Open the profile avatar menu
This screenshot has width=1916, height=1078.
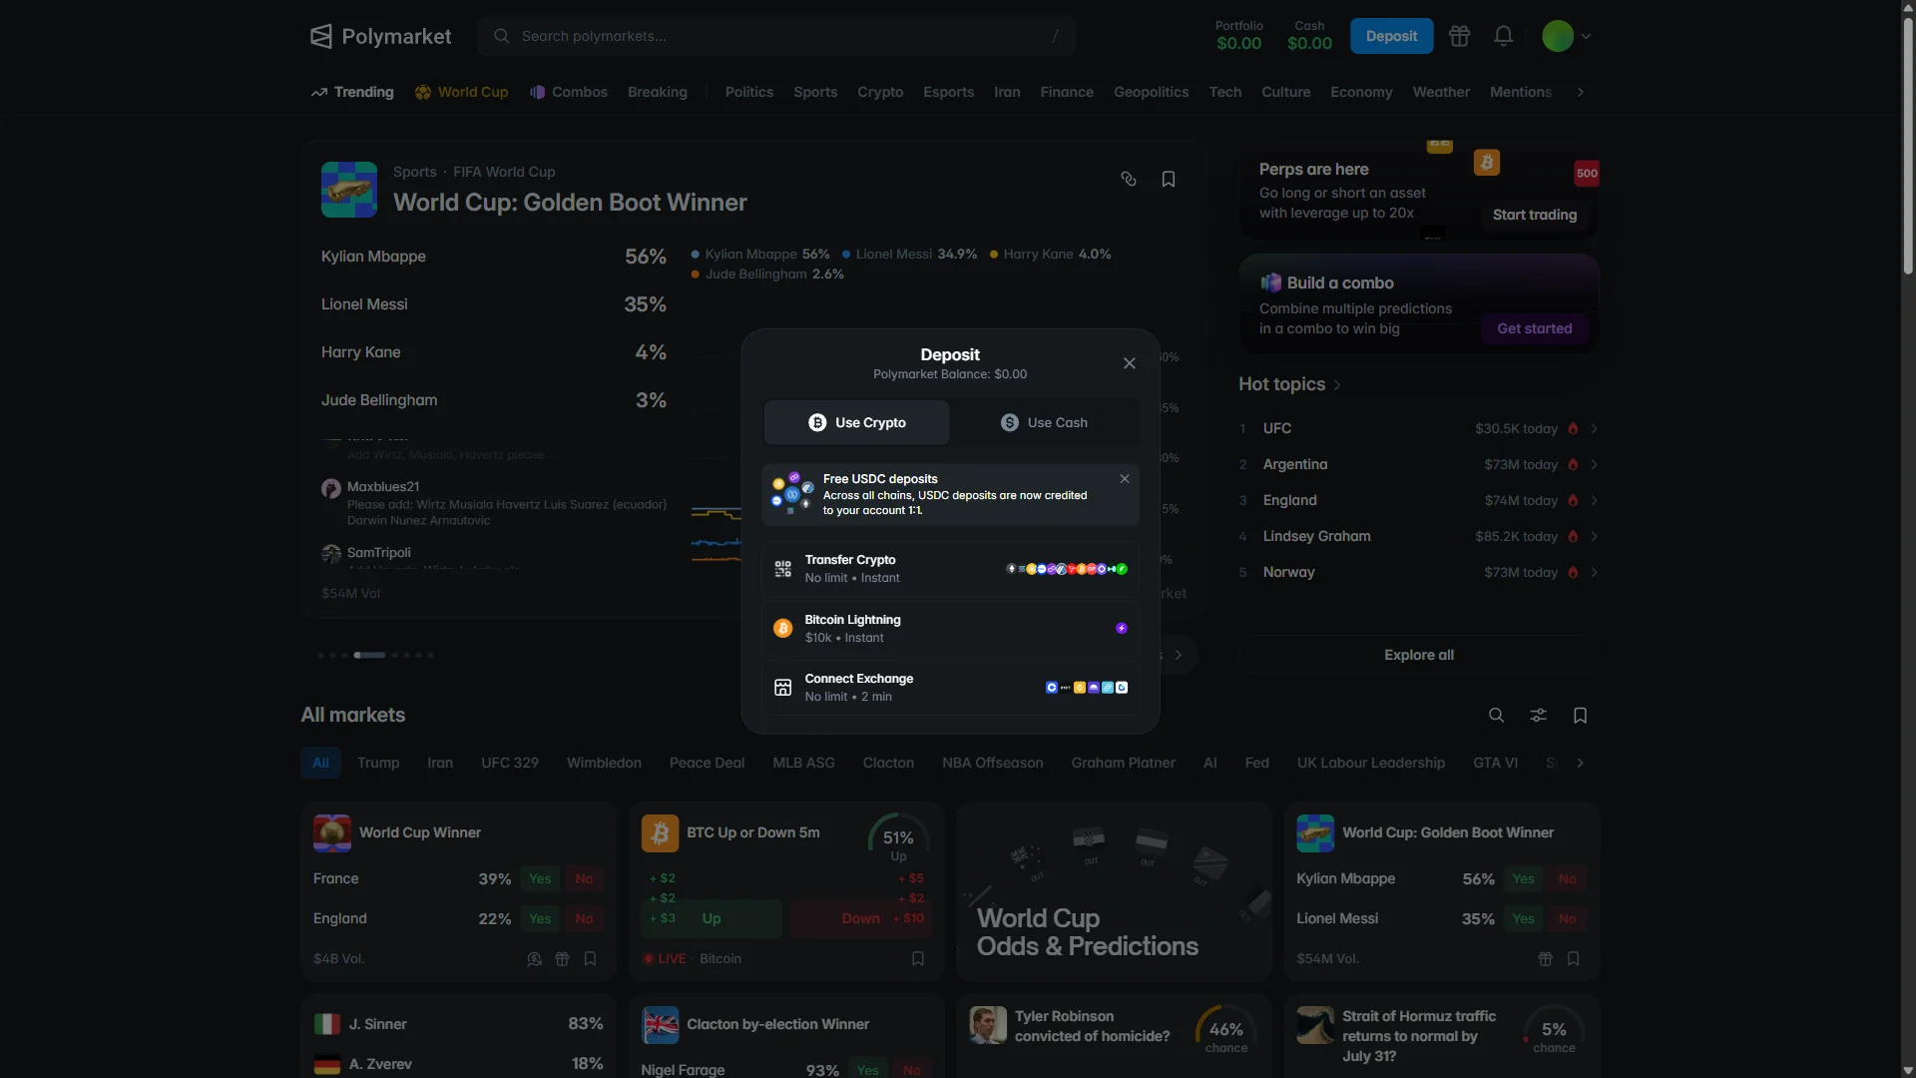pos(1566,36)
